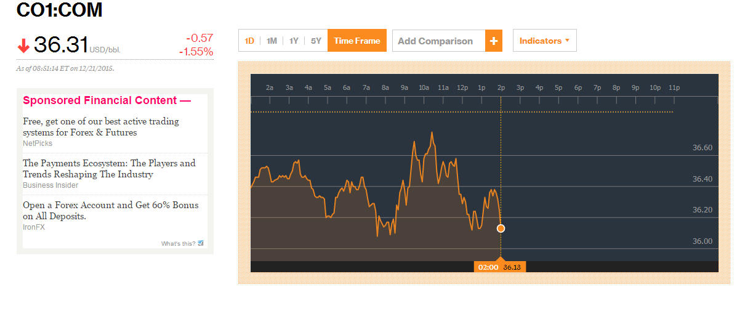The width and height of the screenshot is (745, 311).
Task: Click the orange Time Frame button
Action: point(357,41)
